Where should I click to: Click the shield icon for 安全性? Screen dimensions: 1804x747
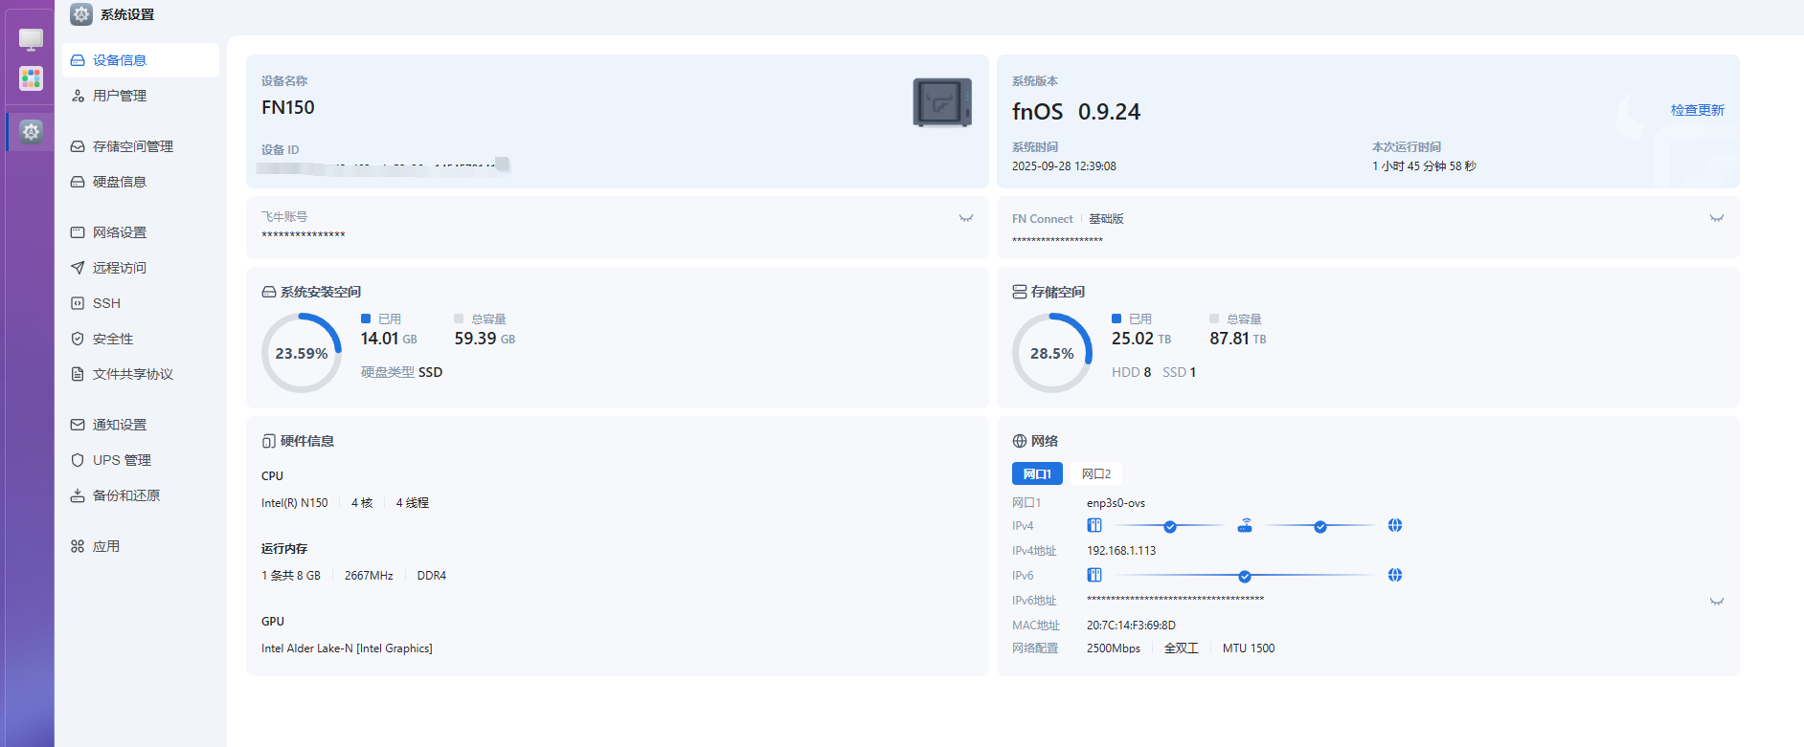pyautogui.click(x=78, y=339)
